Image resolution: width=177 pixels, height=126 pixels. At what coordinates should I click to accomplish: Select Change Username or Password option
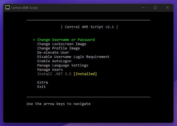point(66,40)
